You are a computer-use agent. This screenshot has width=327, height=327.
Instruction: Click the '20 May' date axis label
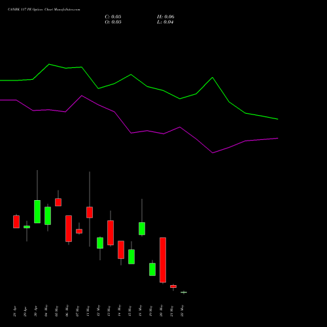[x=162, y=311]
